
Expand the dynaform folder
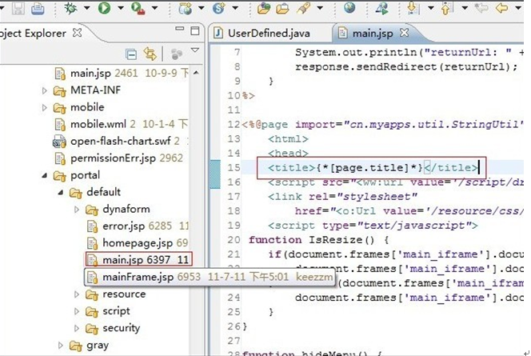tap(77, 210)
